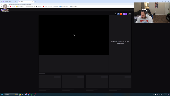The image size is (170, 96).
Task: Open the Watch Anime bookmark
Action: [x=64, y=7]
